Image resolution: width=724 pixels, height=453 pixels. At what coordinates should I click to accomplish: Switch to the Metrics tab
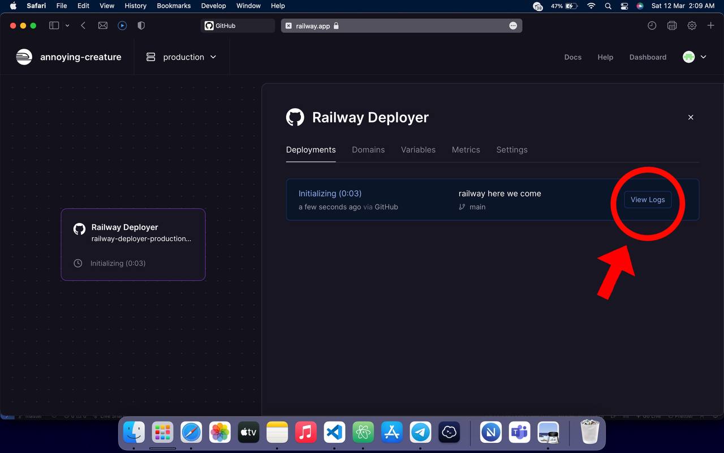466,149
